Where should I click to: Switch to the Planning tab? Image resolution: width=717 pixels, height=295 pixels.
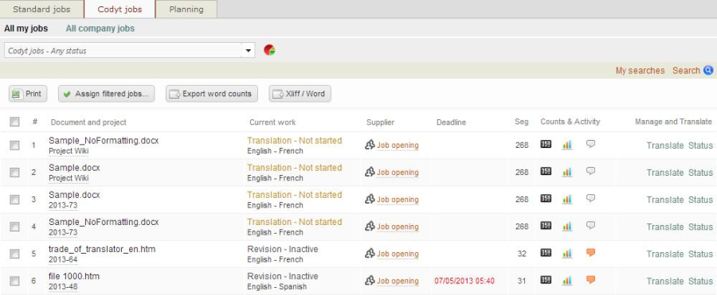(x=186, y=9)
